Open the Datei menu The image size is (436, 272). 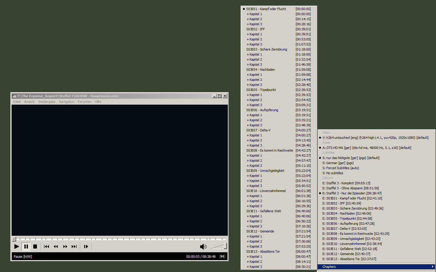[x=17, y=101]
